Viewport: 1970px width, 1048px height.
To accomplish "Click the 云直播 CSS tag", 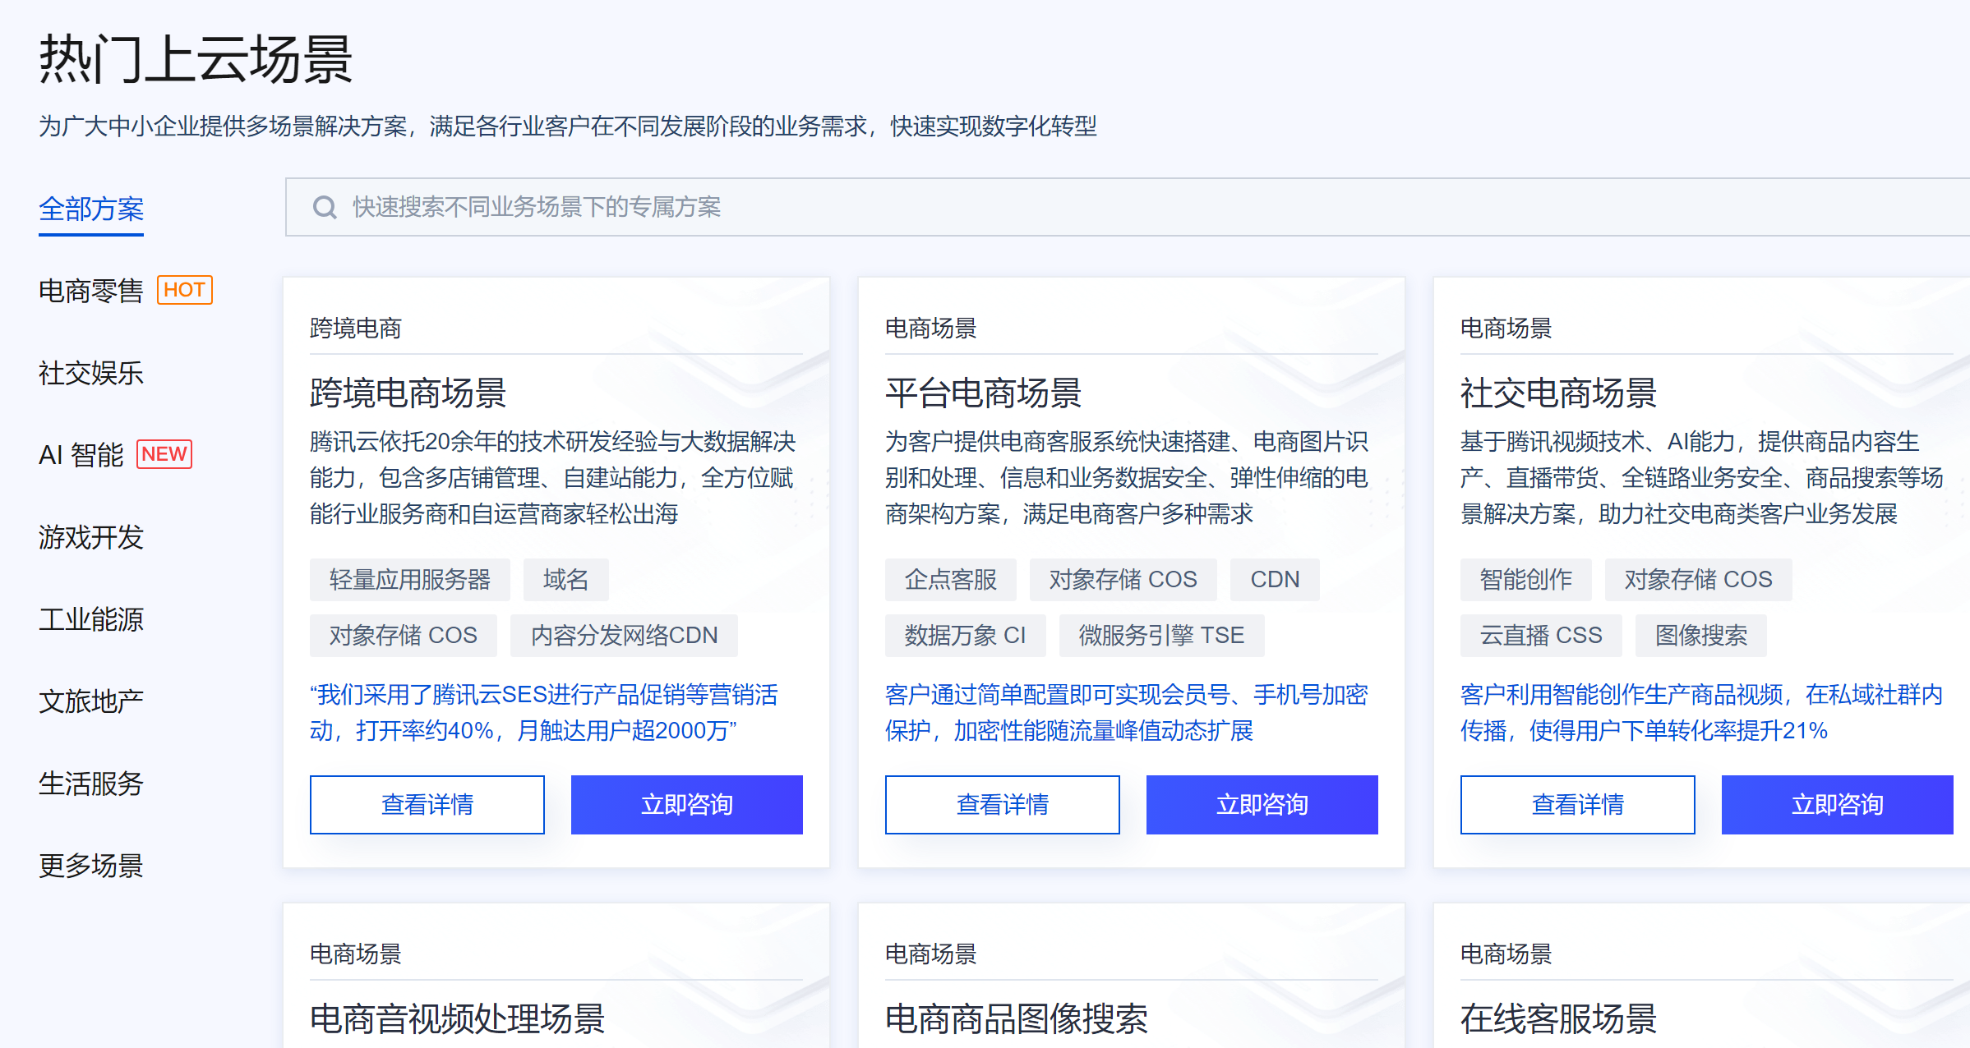I will 1540,636.
